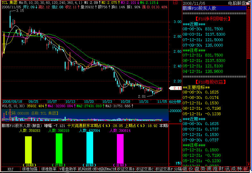
Task: Click the 【F10净利润增长】 heading
Action: tap(213, 19)
